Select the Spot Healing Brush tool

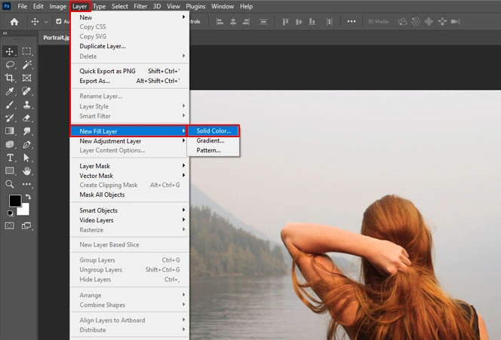(26, 91)
